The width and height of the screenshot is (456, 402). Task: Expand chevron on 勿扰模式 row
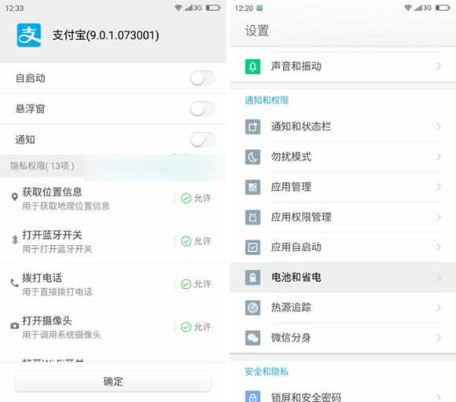point(439,157)
